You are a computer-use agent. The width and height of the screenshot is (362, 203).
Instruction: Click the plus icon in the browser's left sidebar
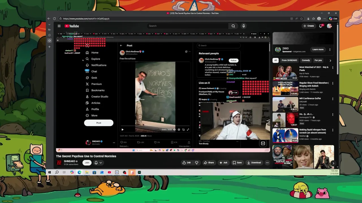[49, 47]
